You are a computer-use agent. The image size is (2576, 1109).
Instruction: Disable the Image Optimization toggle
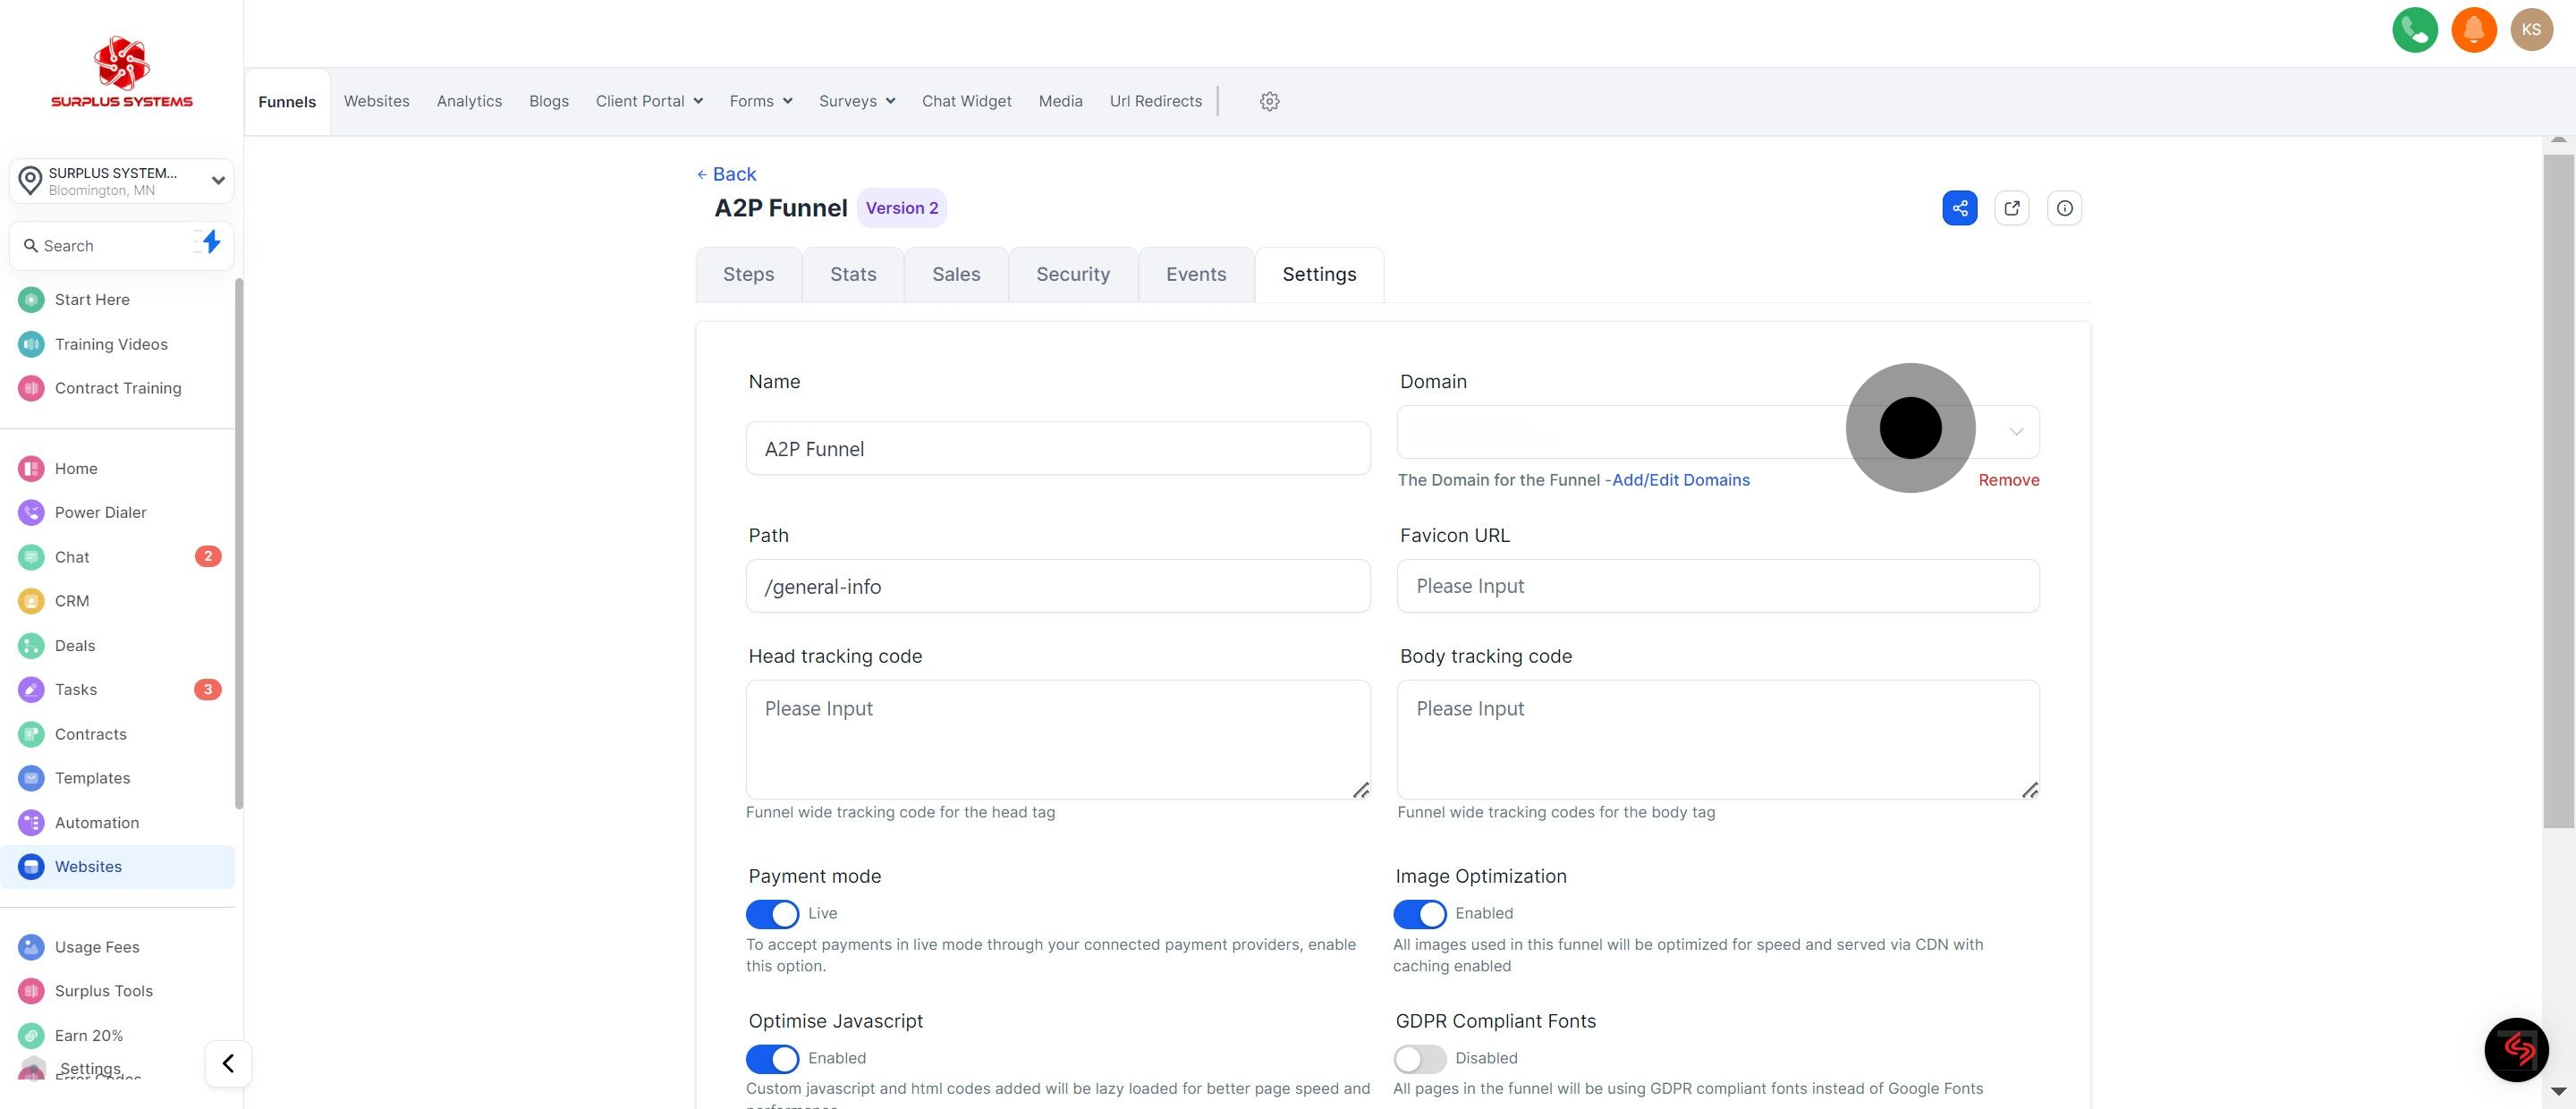click(x=1419, y=914)
